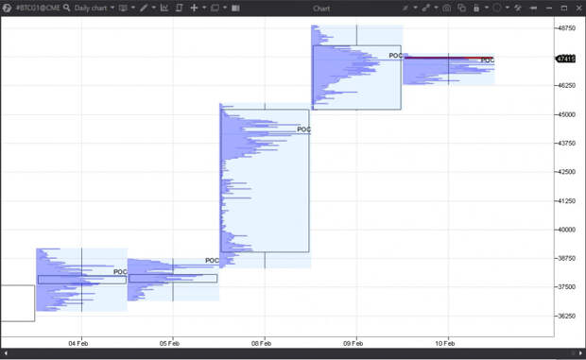Open dropdown arrow beside the pencil tool

coord(154,8)
